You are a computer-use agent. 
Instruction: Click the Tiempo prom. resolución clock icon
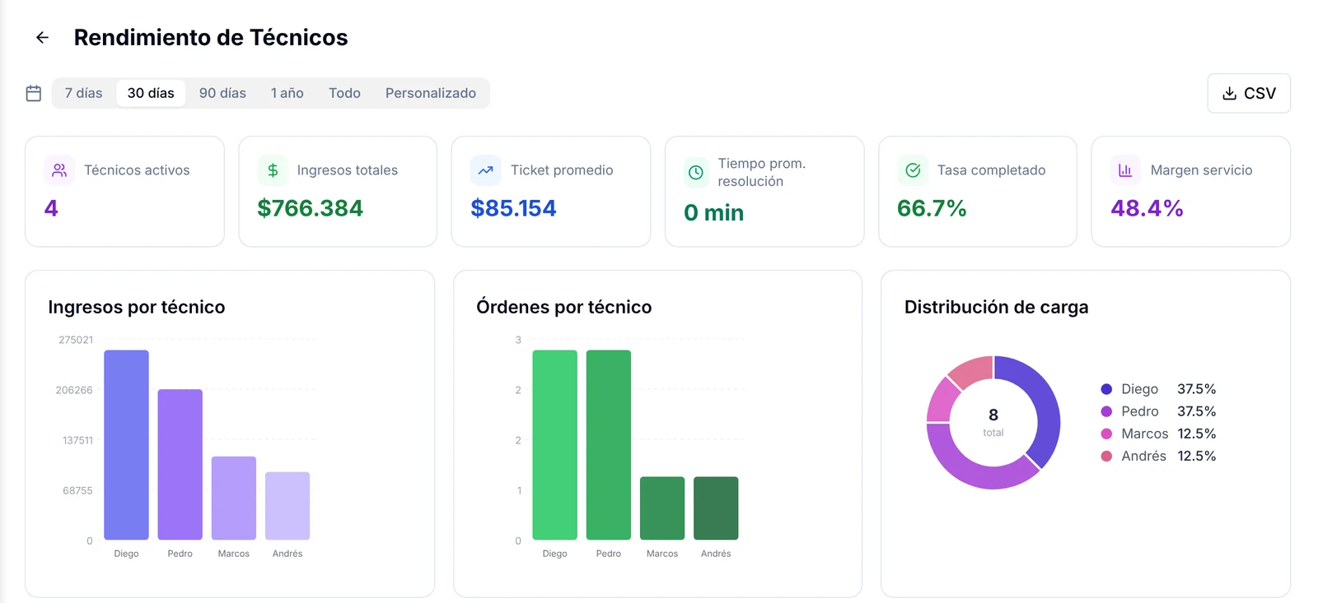(696, 172)
